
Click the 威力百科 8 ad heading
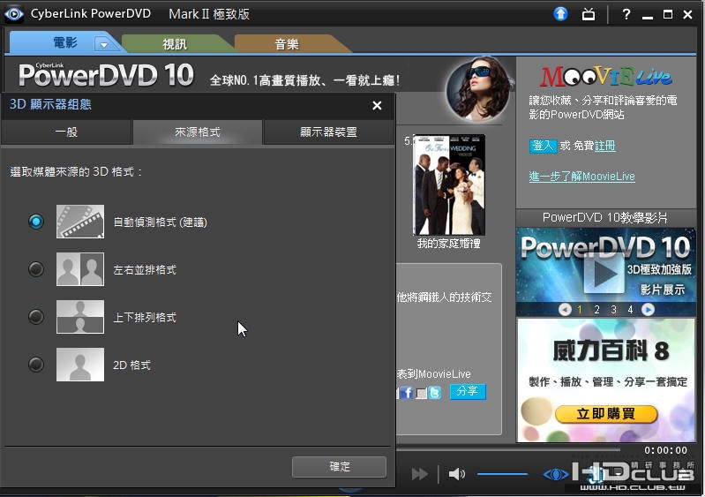(611, 350)
